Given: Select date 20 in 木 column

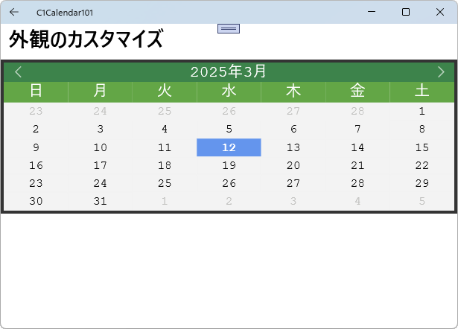Looking at the screenshot, I should tap(293, 165).
